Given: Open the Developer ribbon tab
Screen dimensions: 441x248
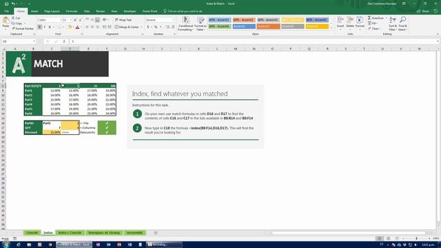Looking at the screenshot, I should click(130, 11).
